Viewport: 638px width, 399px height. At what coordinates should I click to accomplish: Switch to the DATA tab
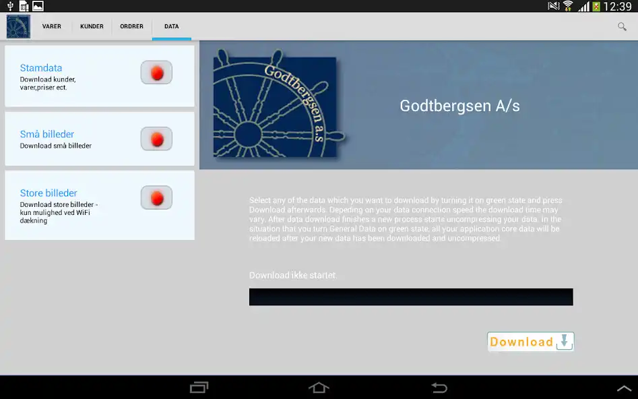[171, 26]
